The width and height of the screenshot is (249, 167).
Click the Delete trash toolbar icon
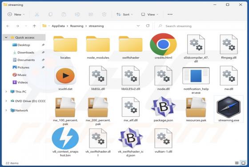click(x=104, y=14)
